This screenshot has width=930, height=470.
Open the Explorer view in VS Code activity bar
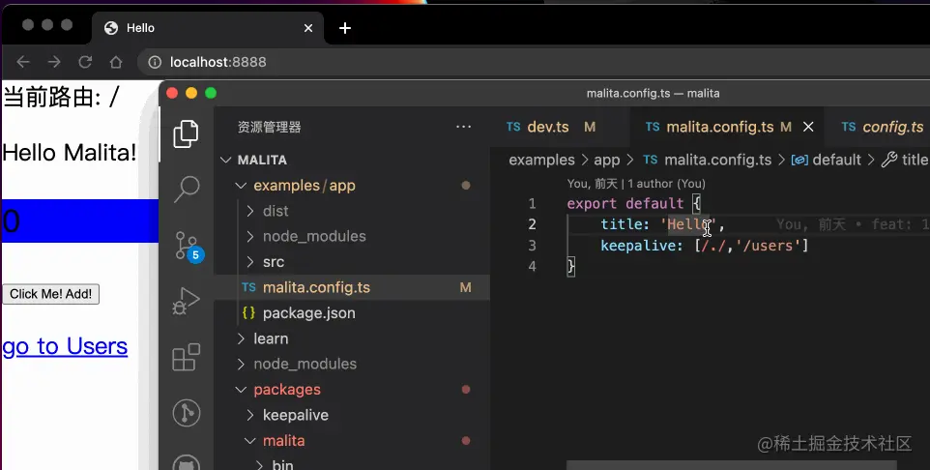coord(186,134)
